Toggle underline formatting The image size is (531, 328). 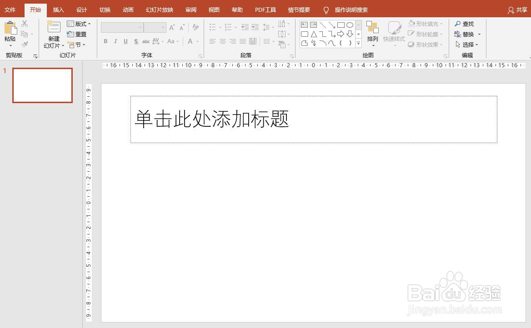(x=125, y=41)
